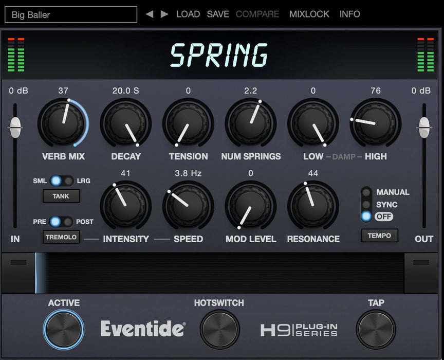Screen dimensions: 444x360
Task: Click the IN level slider handle
Action: 15,128
